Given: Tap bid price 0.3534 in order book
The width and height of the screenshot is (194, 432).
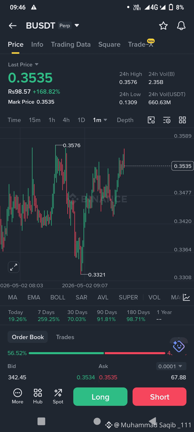Looking at the screenshot, I should click(86, 377).
